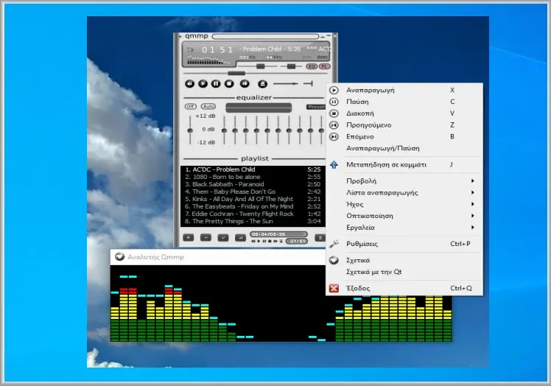Viewport: 551px width, 386px height.
Task: Select track 2 1080 - Born to be alone
Action: pyautogui.click(x=253, y=177)
